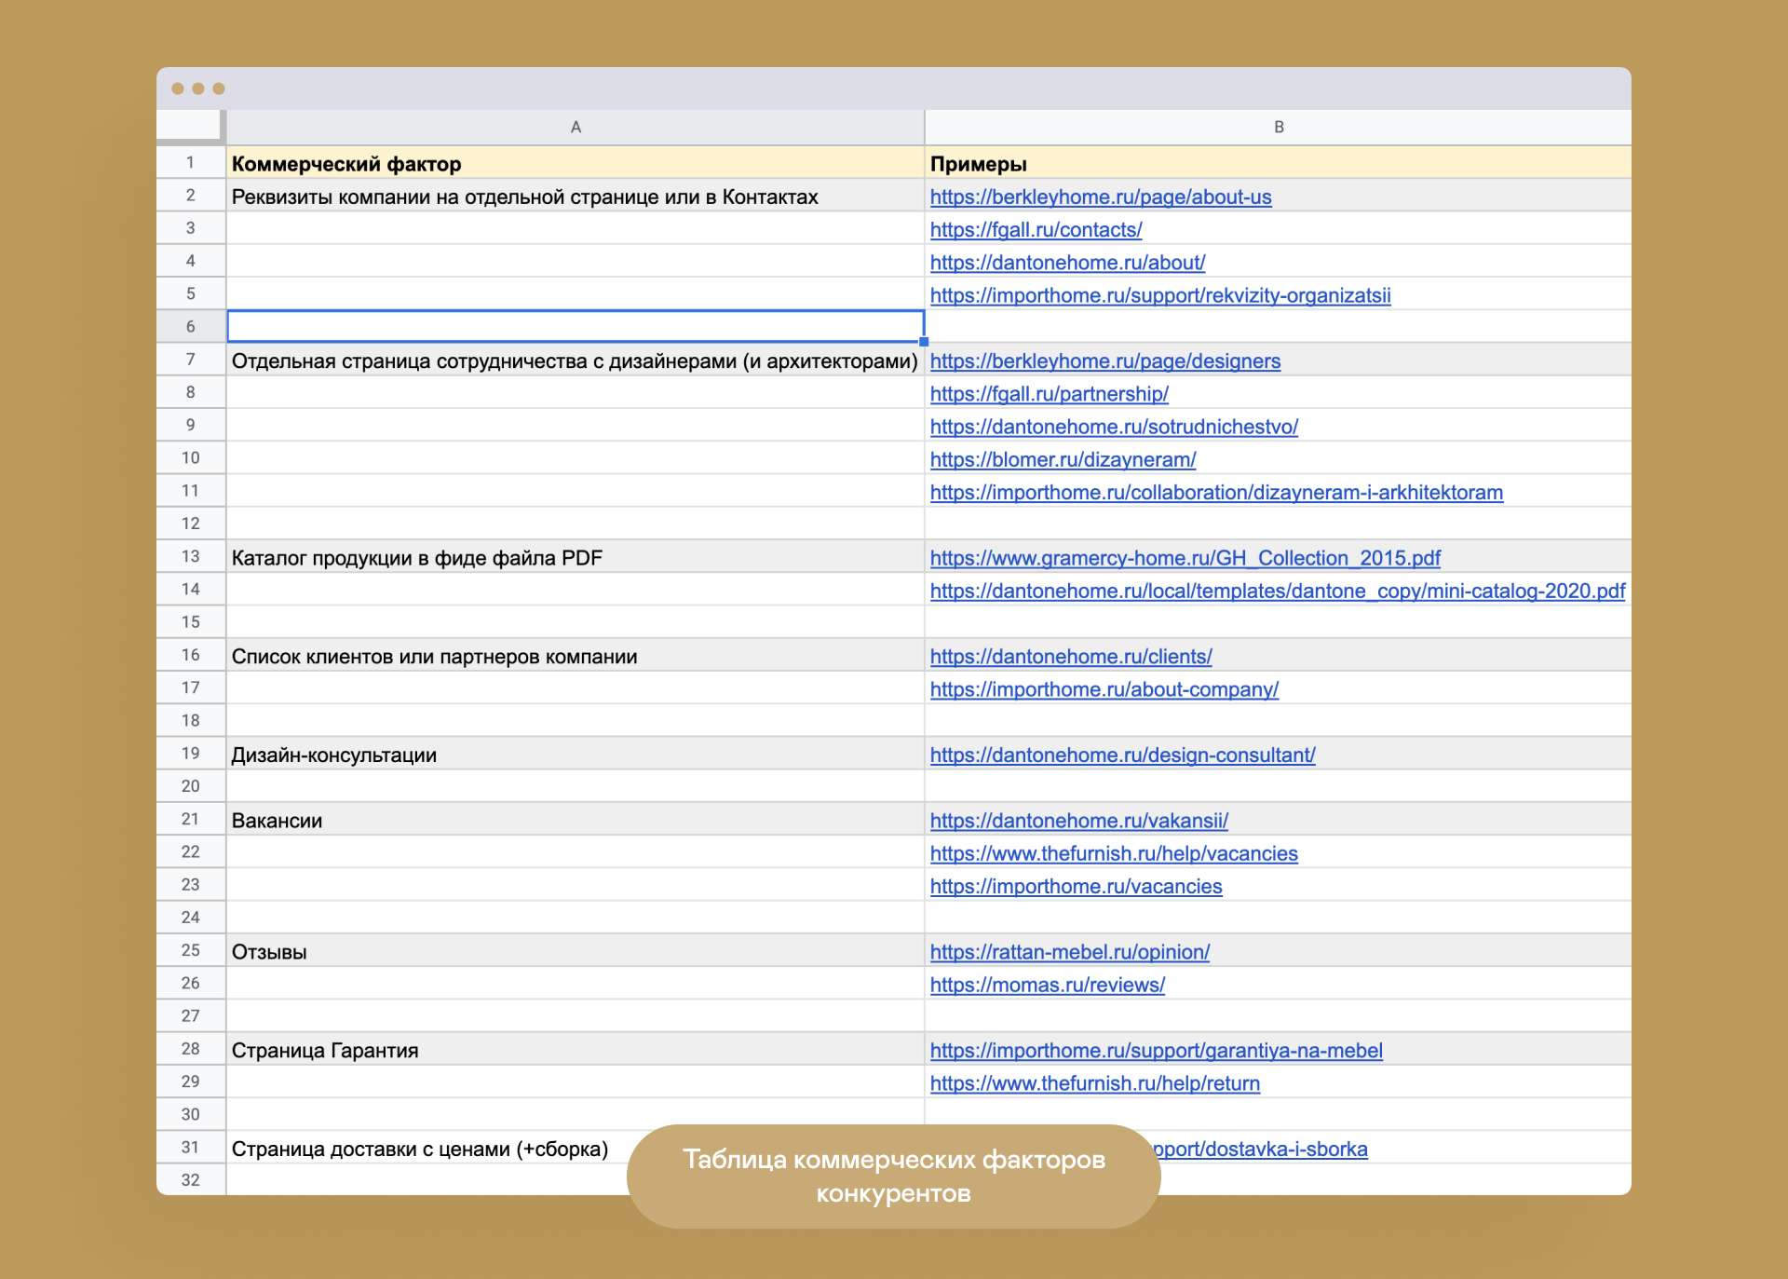Open the momas.ru/reviews link
Screen dimensions: 1788x1279
1047,985
